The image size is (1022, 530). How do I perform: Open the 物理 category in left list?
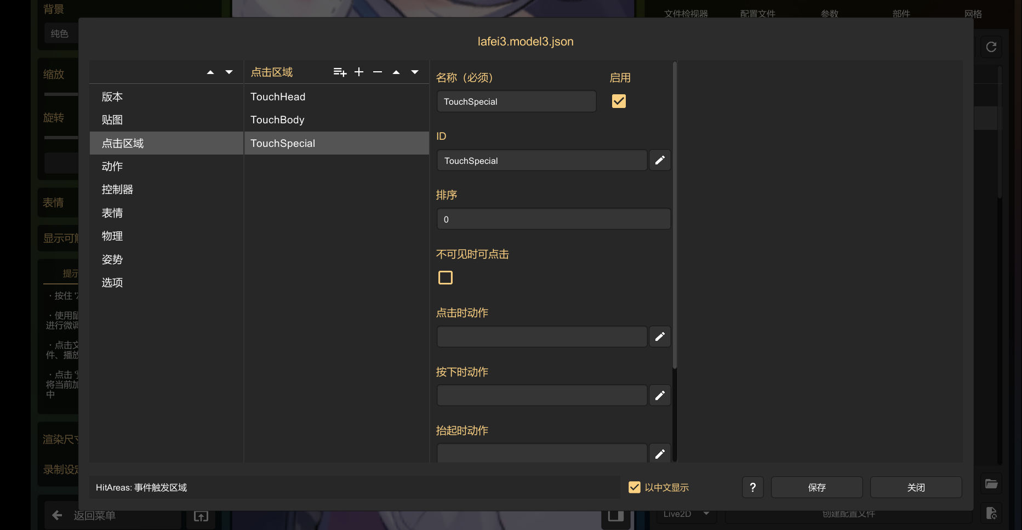[112, 236]
